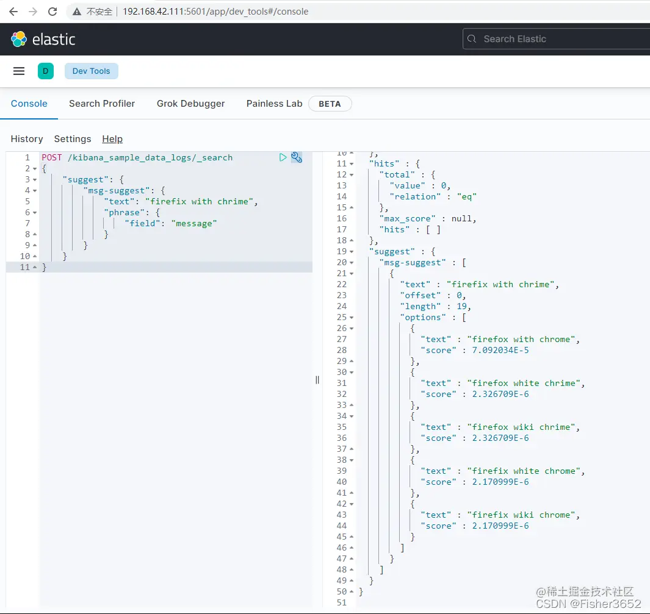Click the BETA badge

coord(330,104)
